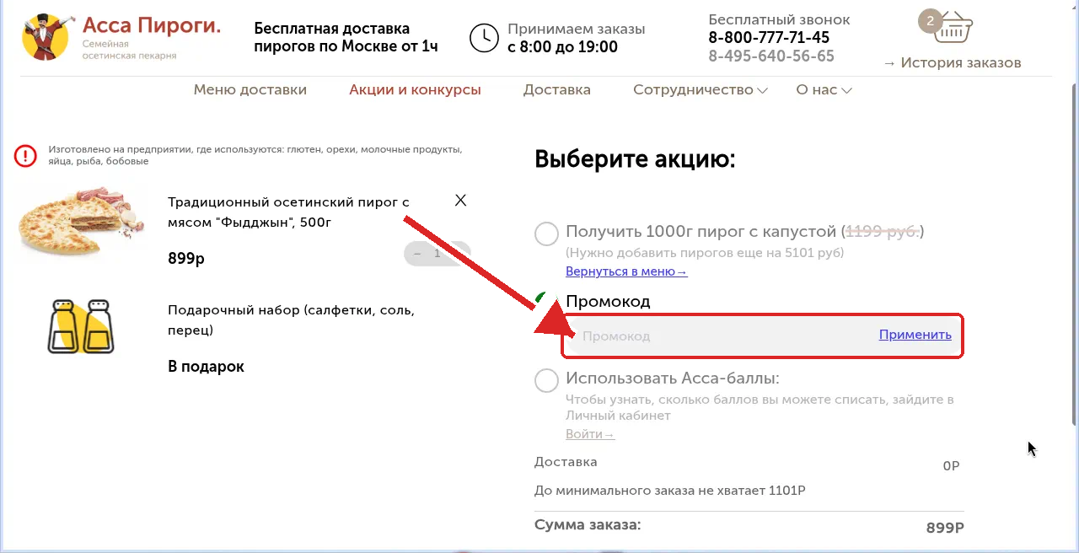Click the Традиционный осетинский пирог title
The width and height of the screenshot is (1079, 553).
tap(288, 212)
